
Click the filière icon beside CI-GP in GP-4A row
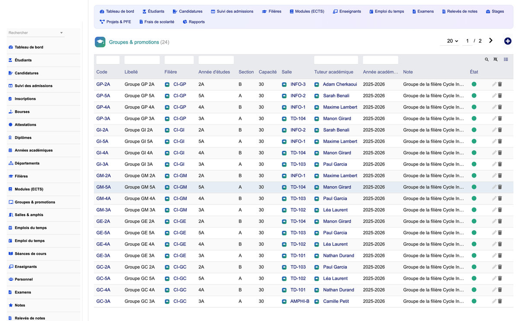pyautogui.click(x=167, y=107)
